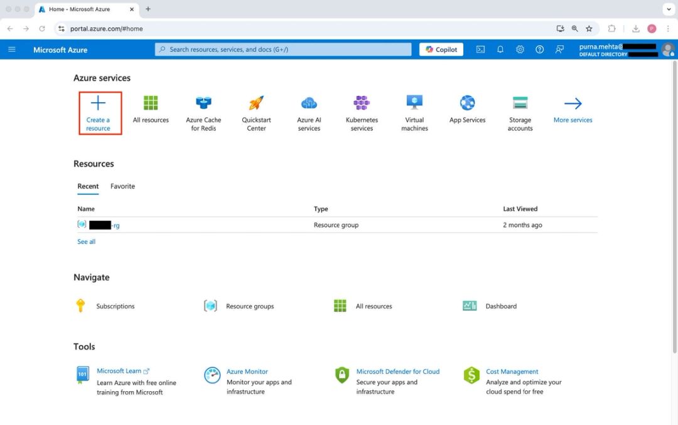This screenshot has width=678, height=425.
Task: Open Create a resource
Action: 99,112
